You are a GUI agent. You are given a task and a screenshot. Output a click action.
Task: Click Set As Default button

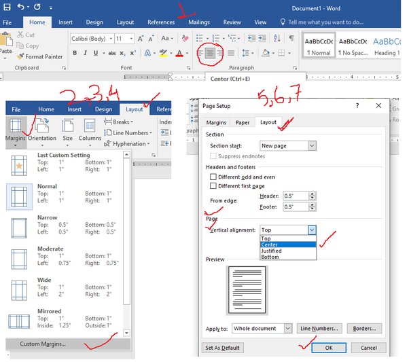tap(222, 348)
